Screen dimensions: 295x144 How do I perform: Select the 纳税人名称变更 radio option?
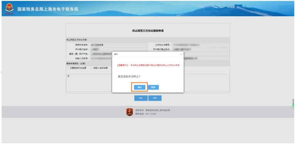click(x=91, y=68)
